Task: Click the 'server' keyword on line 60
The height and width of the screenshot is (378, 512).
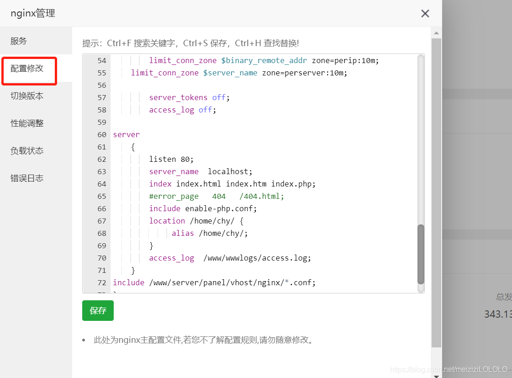Action: (127, 134)
